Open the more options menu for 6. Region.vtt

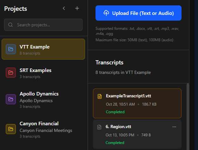[x=174, y=127]
